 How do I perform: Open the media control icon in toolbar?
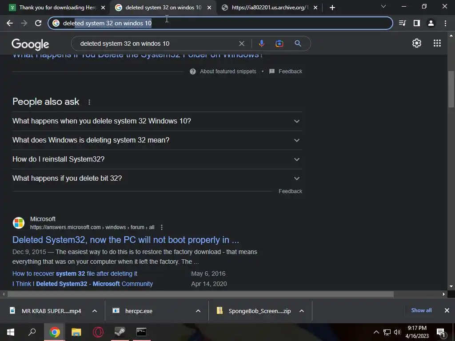403,23
